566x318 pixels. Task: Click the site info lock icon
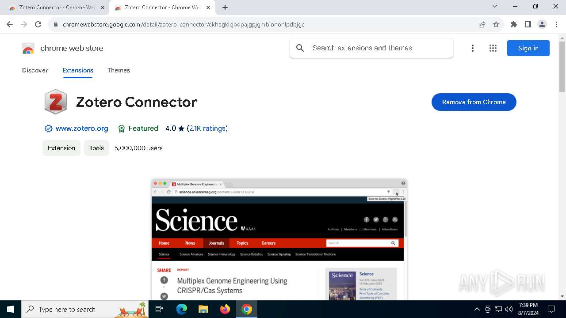[56, 24]
